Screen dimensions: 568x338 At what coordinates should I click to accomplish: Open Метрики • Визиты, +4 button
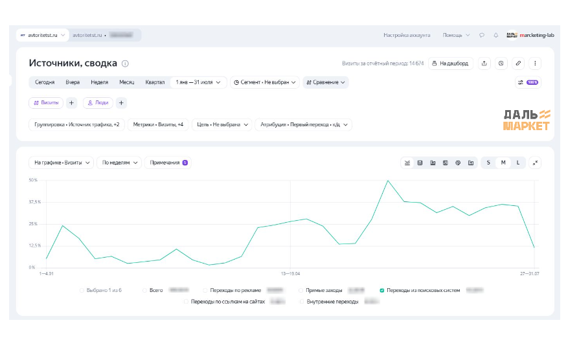point(158,124)
